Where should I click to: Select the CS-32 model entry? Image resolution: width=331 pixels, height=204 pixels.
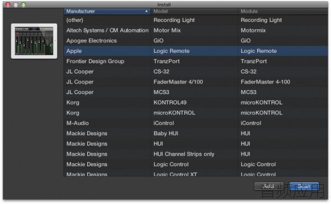161,71
